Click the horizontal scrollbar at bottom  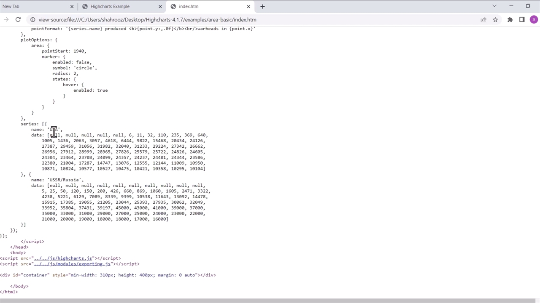coord(270,300)
